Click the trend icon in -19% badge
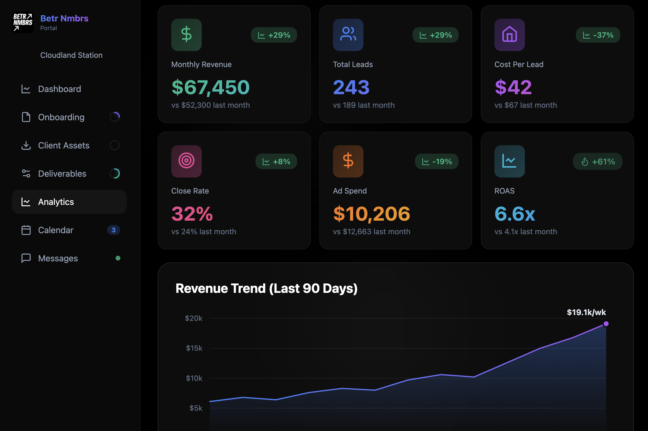648x431 pixels. [x=426, y=162]
